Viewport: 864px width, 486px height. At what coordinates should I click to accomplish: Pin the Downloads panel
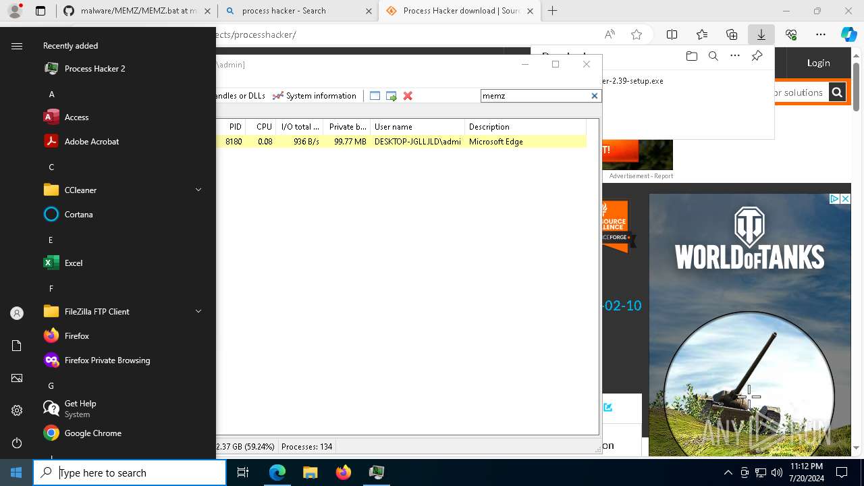tap(757, 56)
